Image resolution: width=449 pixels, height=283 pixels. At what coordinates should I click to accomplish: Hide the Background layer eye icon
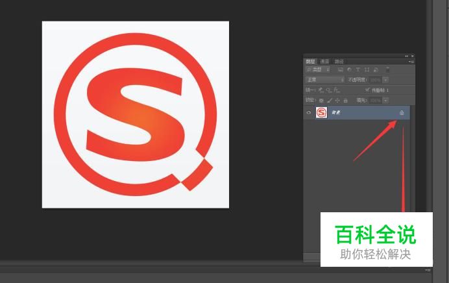(309, 112)
